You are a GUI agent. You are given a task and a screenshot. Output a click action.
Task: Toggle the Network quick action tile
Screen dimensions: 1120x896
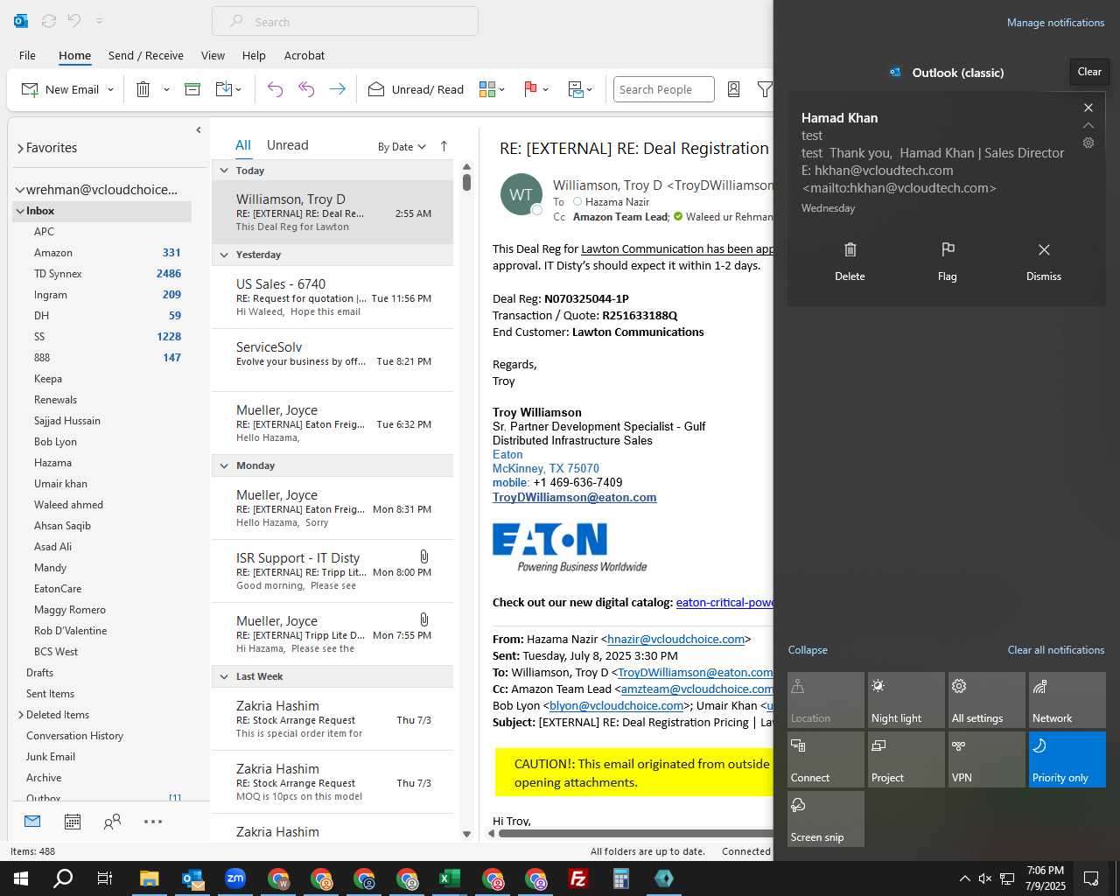click(1067, 700)
